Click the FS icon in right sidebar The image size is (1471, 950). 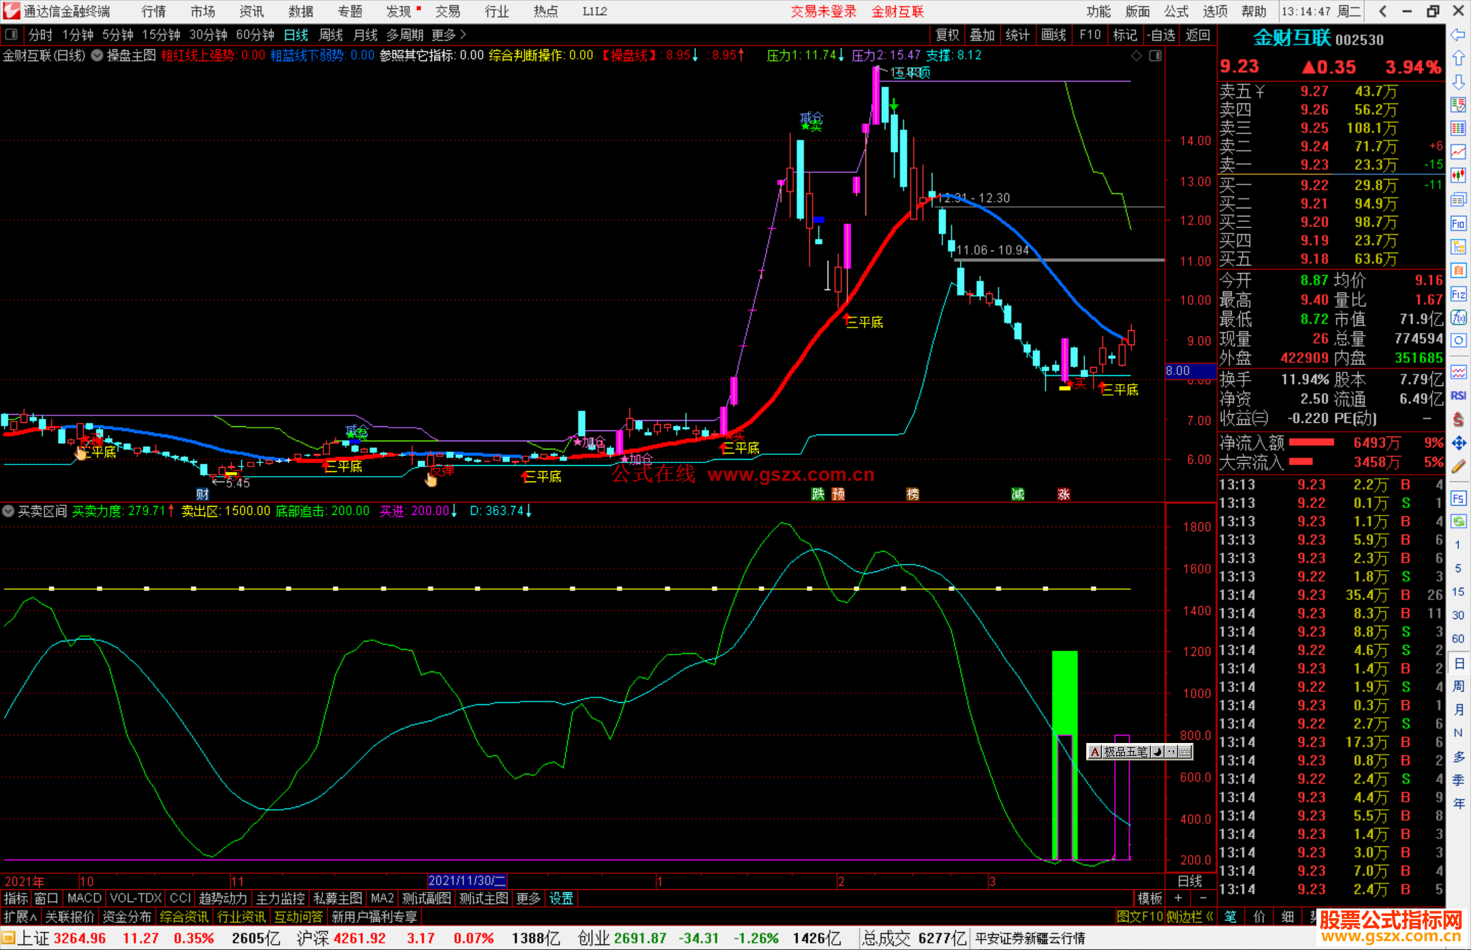click(x=1458, y=498)
